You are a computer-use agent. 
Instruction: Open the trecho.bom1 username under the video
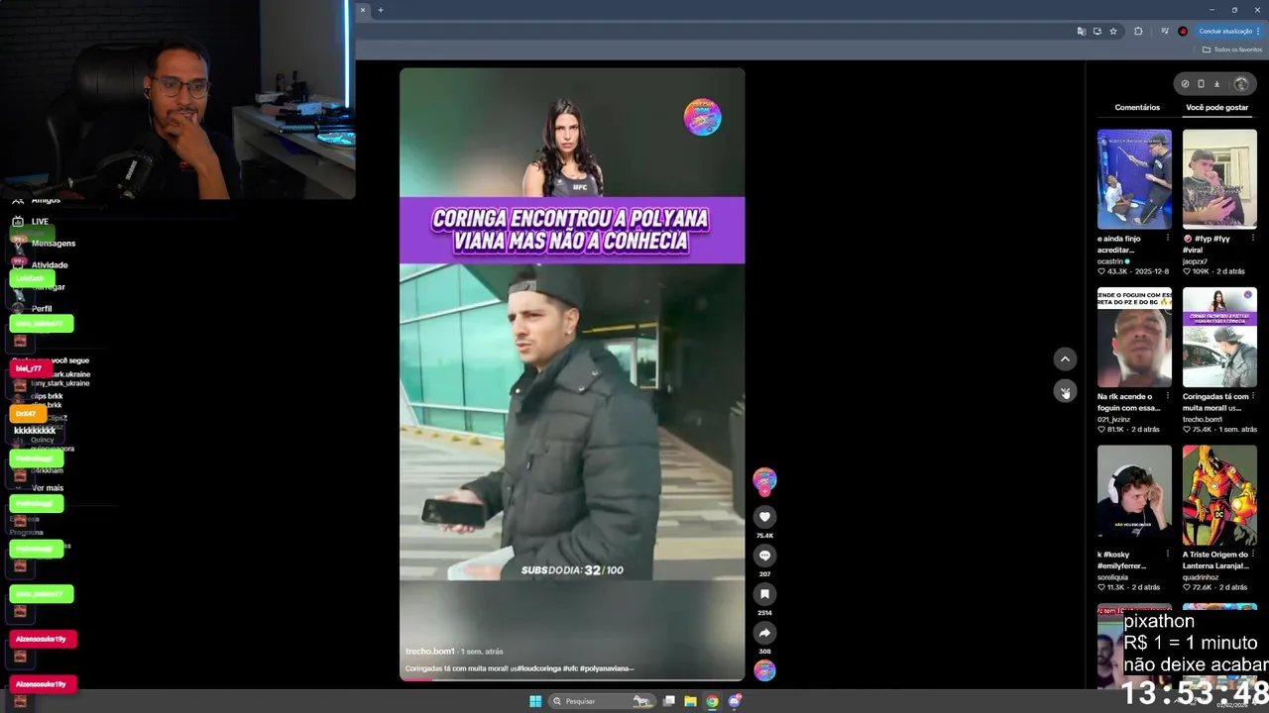click(x=430, y=652)
